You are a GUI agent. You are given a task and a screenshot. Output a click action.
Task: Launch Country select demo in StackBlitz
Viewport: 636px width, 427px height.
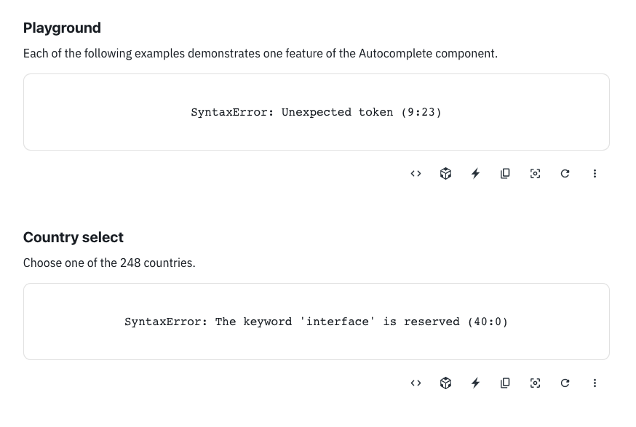click(475, 383)
